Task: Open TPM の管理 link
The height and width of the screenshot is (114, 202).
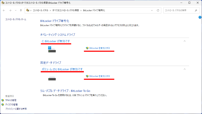Action: click(x=11, y=100)
